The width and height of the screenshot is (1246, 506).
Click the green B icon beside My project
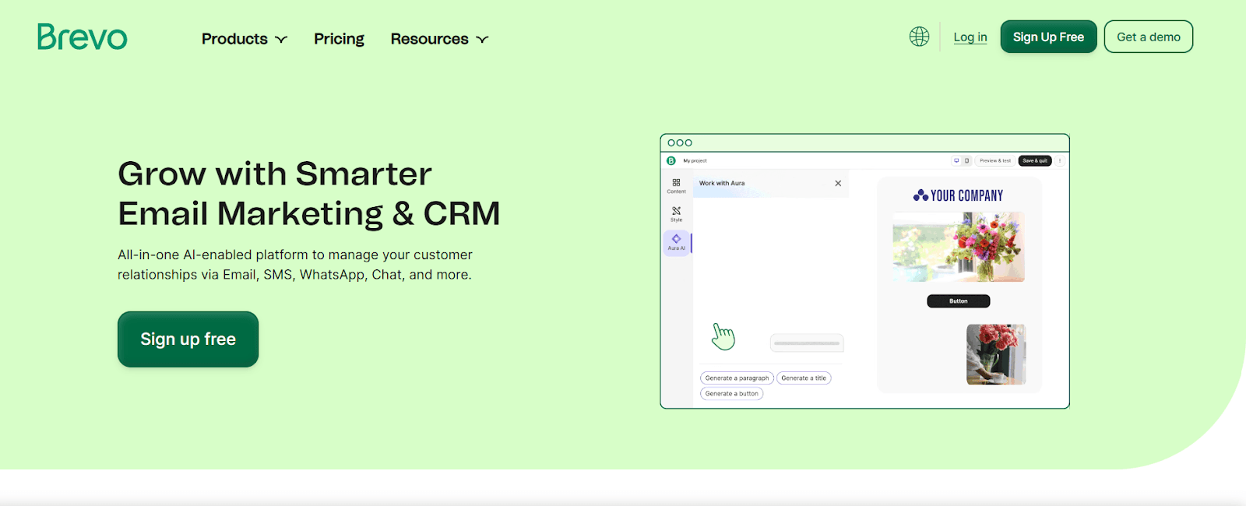point(671,161)
